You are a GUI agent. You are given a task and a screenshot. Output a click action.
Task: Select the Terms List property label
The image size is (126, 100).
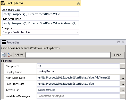coord(12,90)
